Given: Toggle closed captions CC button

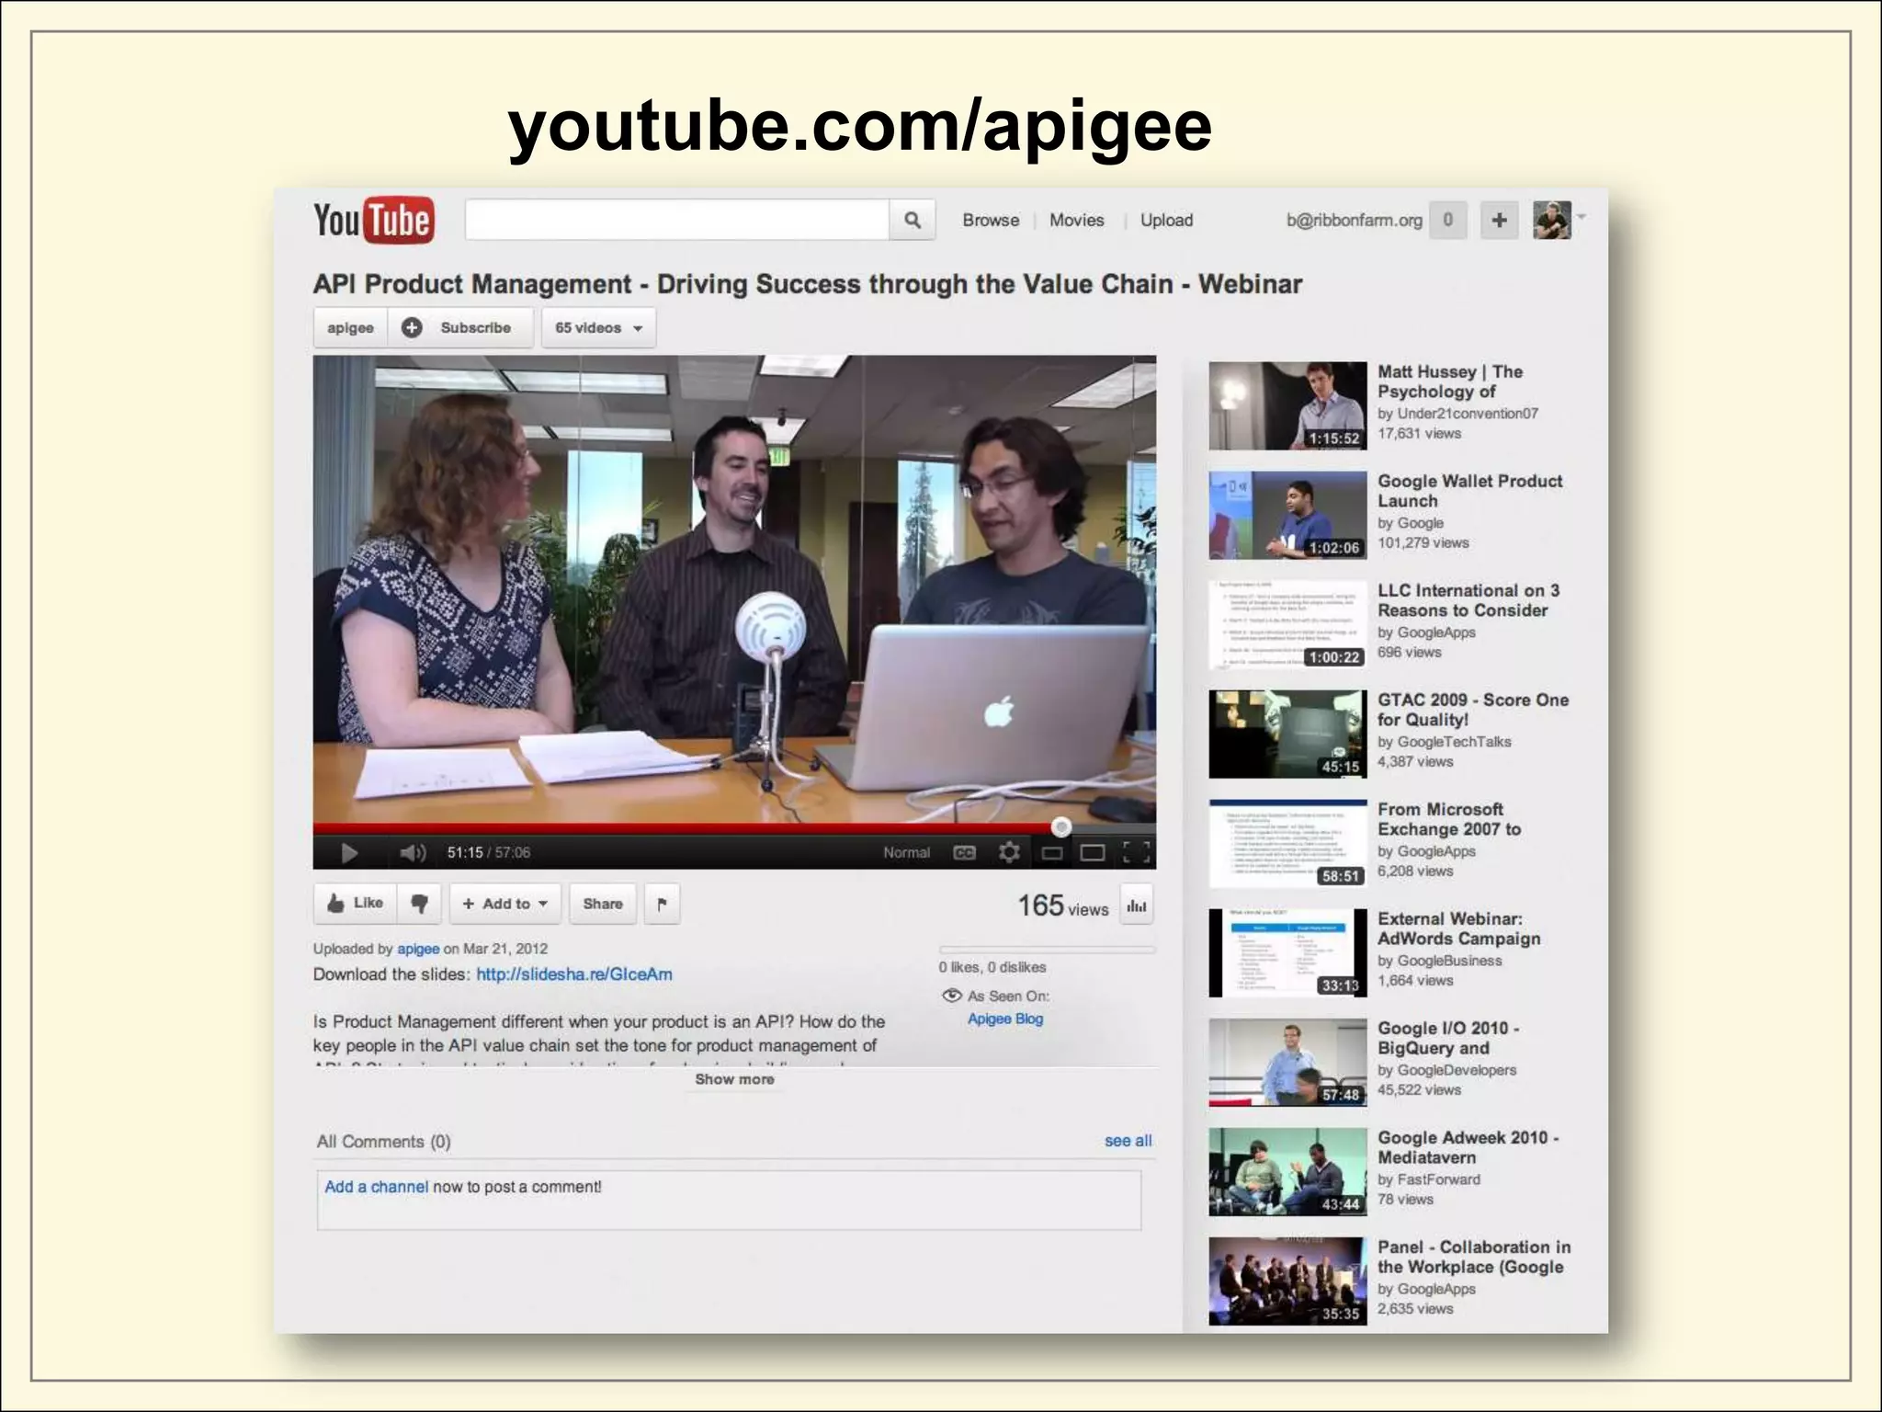Looking at the screenshot, I should click(x=964, y=853).
